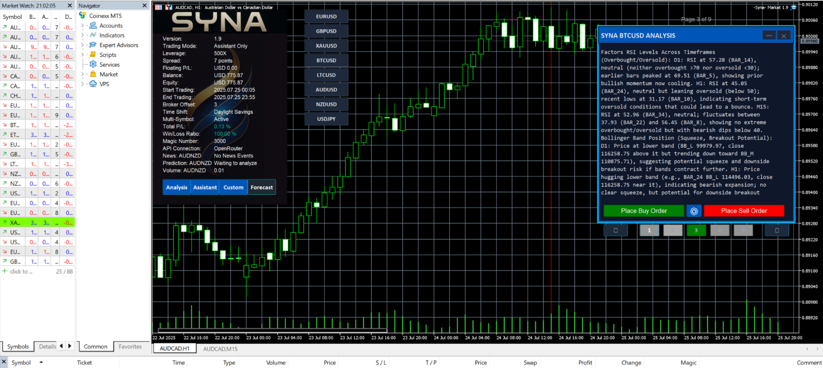823x368 pixels.
Task: Expand the Expert Advisors tree node
Action: [x=83, y=45]
